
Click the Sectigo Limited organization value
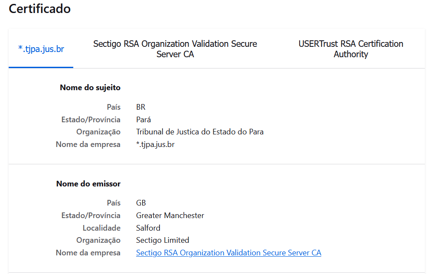(163, 240)
